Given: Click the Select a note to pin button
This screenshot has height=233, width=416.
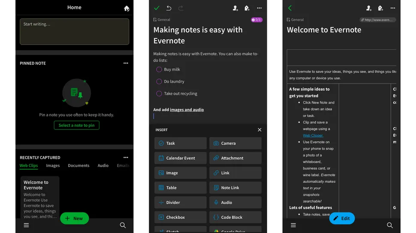Looking at the screenshot, I should coord(77,125).
